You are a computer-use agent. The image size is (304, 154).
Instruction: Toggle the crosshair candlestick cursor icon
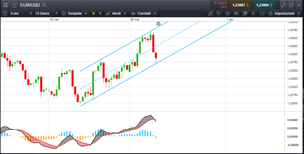point(253,14)
